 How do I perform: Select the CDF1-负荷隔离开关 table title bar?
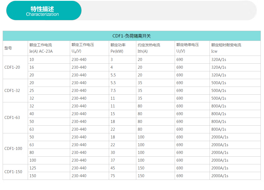131,36
